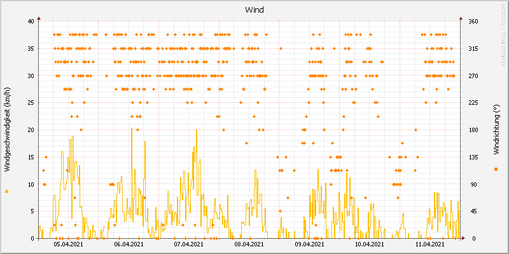Click the orange wind direction legend square
The width and height of the screenshot is (509, 254).
click(x=496, y=169)
